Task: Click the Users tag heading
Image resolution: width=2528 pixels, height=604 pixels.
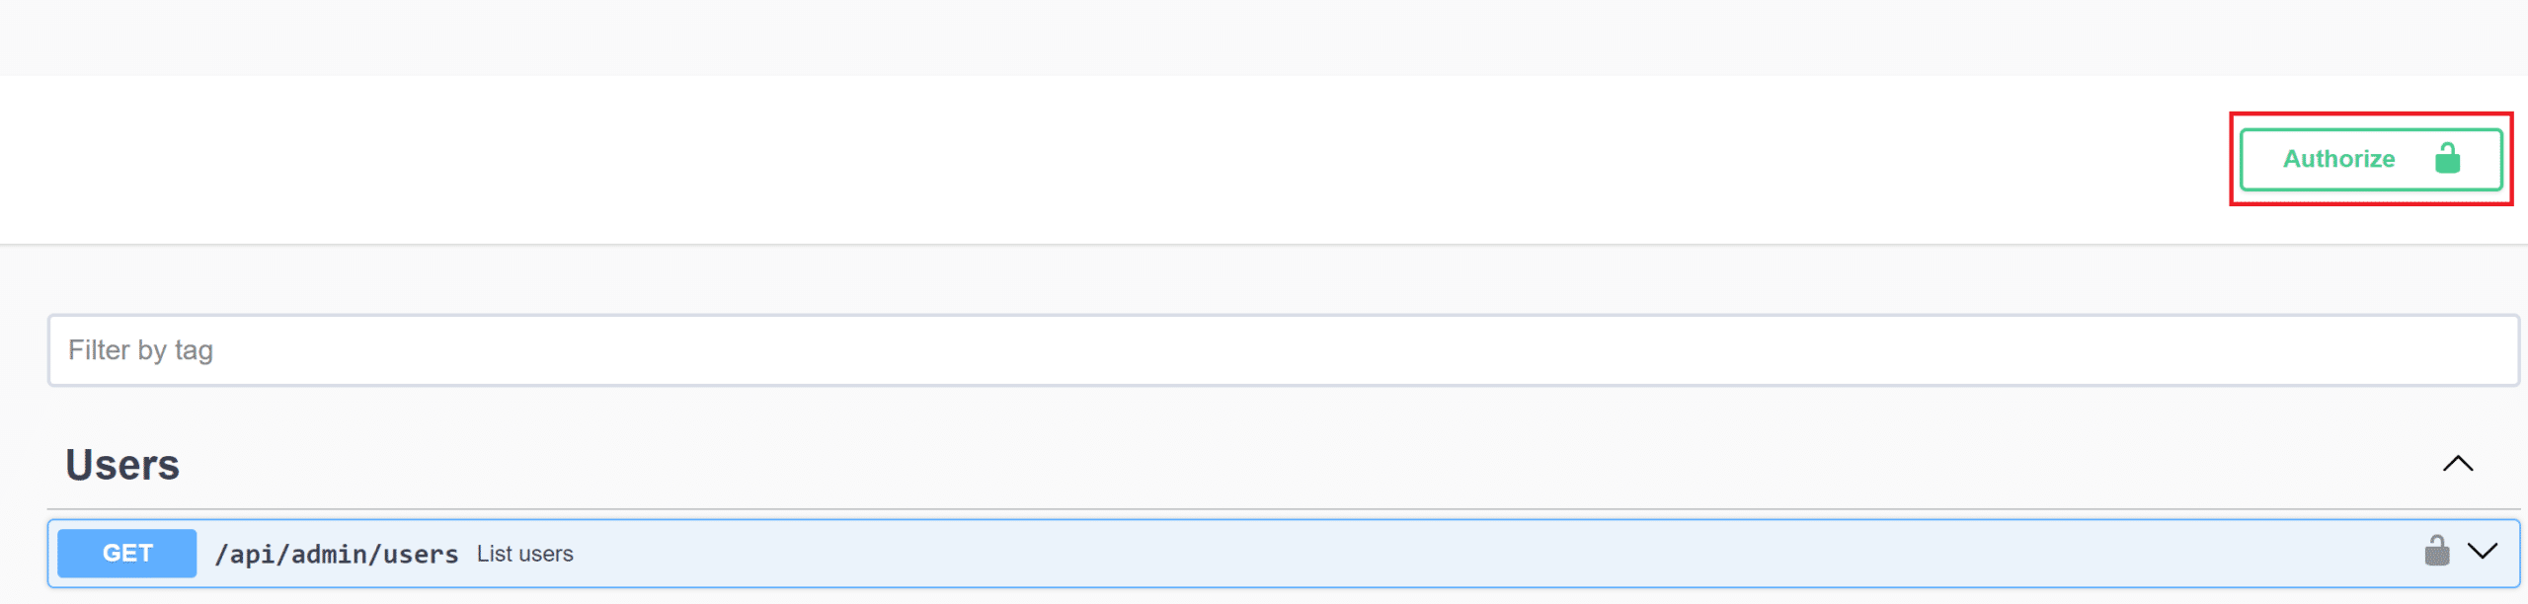Action: click(x=122, y=465)
